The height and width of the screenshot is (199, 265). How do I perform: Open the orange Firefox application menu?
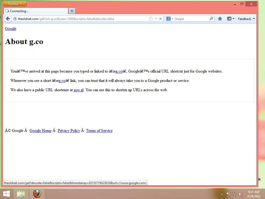point(15,4)
